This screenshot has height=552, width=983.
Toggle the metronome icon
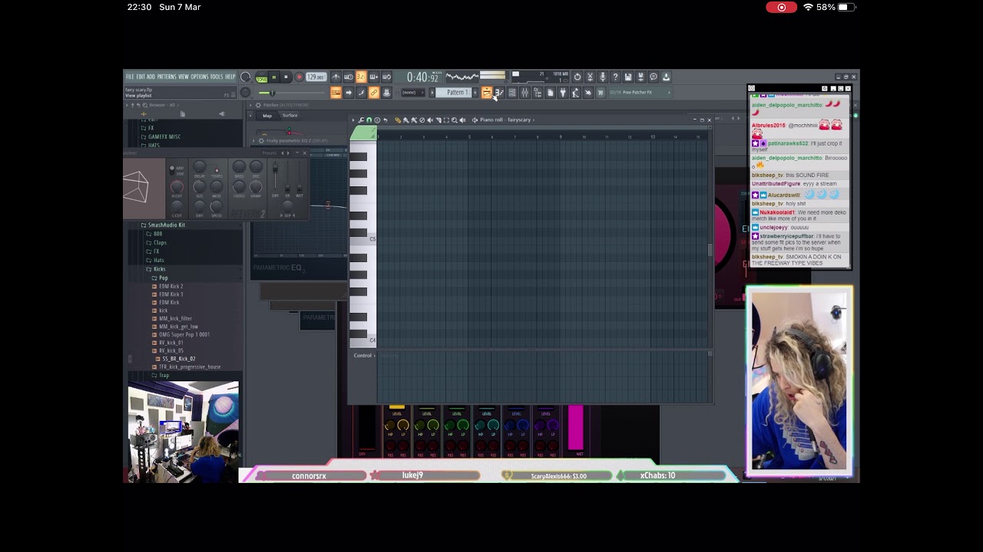(x=336, y=77)
